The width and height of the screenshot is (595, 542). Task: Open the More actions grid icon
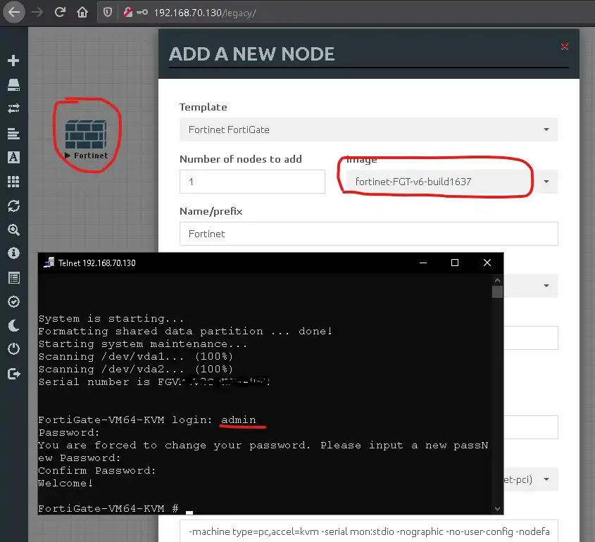pos(13,182)
